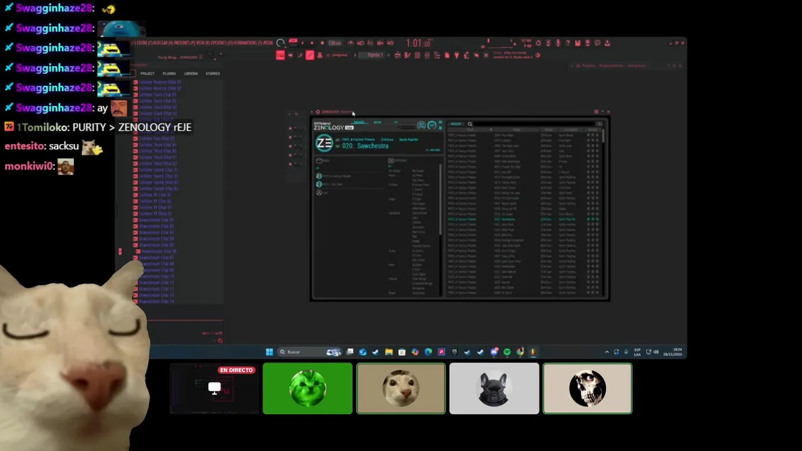
Task: Open Spotify from the taskbar
Action: pyautogui.click(x=507, y=352)
